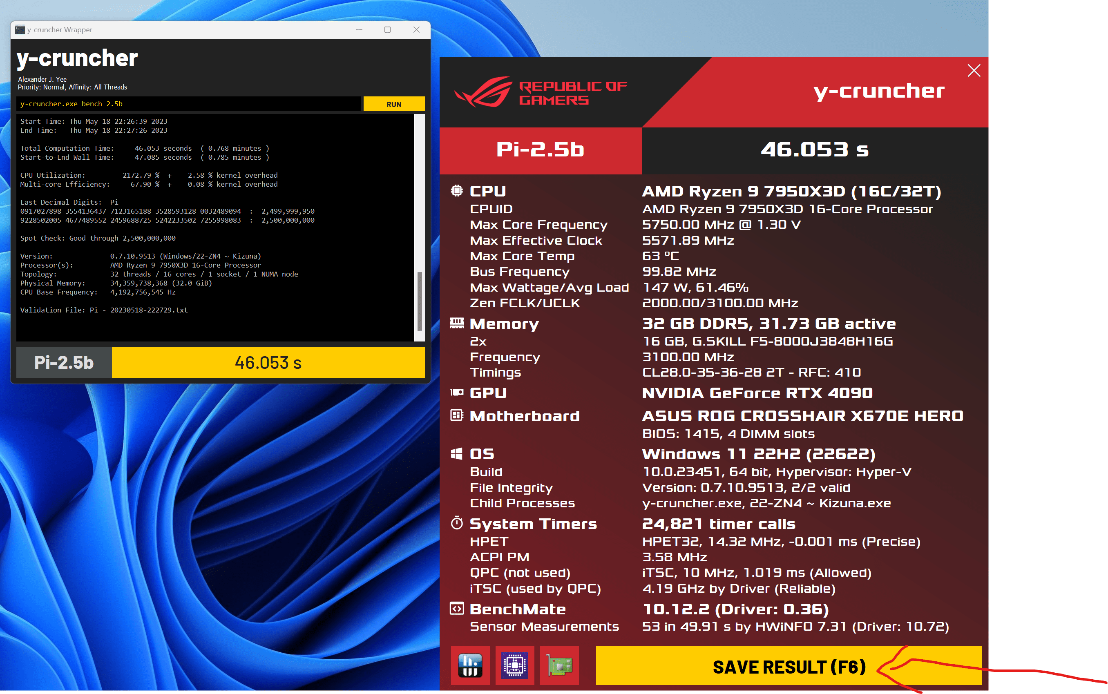Viewport: 1108px width, 694px height.
Task: Click the 'Spot Check: Good through 2,500,000,000' line
Action: point(98,238)
